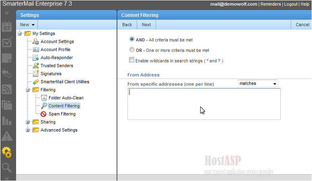Open the RSS feeds icon in sidebar

point(7,89)
